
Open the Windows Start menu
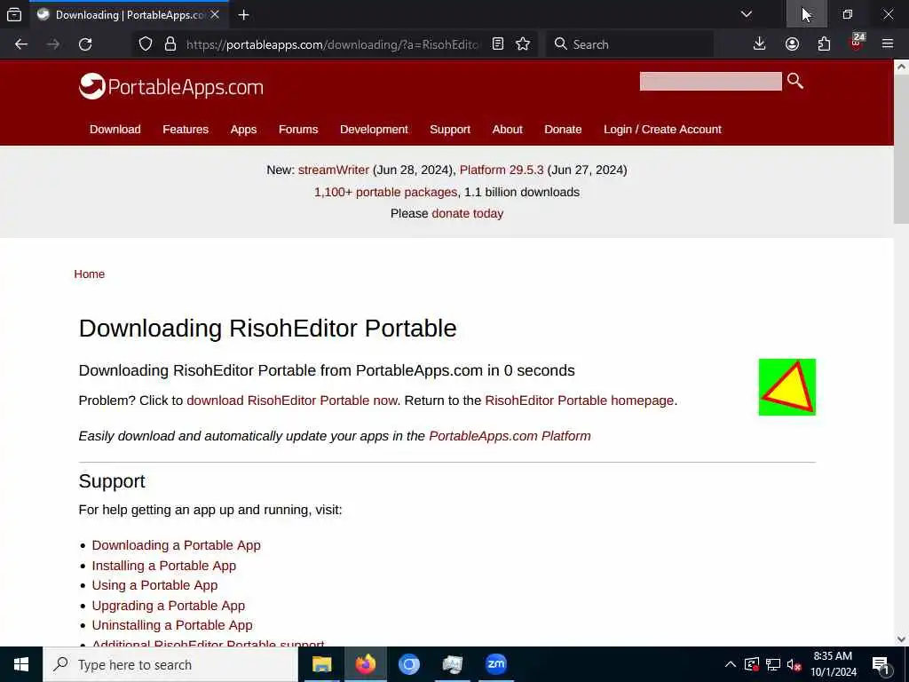[21, 664]
